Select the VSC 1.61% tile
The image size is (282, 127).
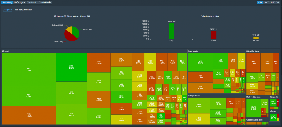[218, 74]
